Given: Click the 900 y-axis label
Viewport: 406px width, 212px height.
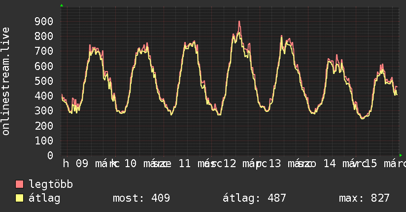Looking at the screenshot, I should (x=44, y=22).
